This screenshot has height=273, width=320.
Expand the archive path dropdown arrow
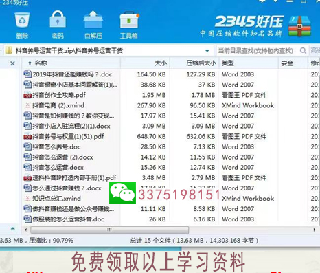[207, 51]
